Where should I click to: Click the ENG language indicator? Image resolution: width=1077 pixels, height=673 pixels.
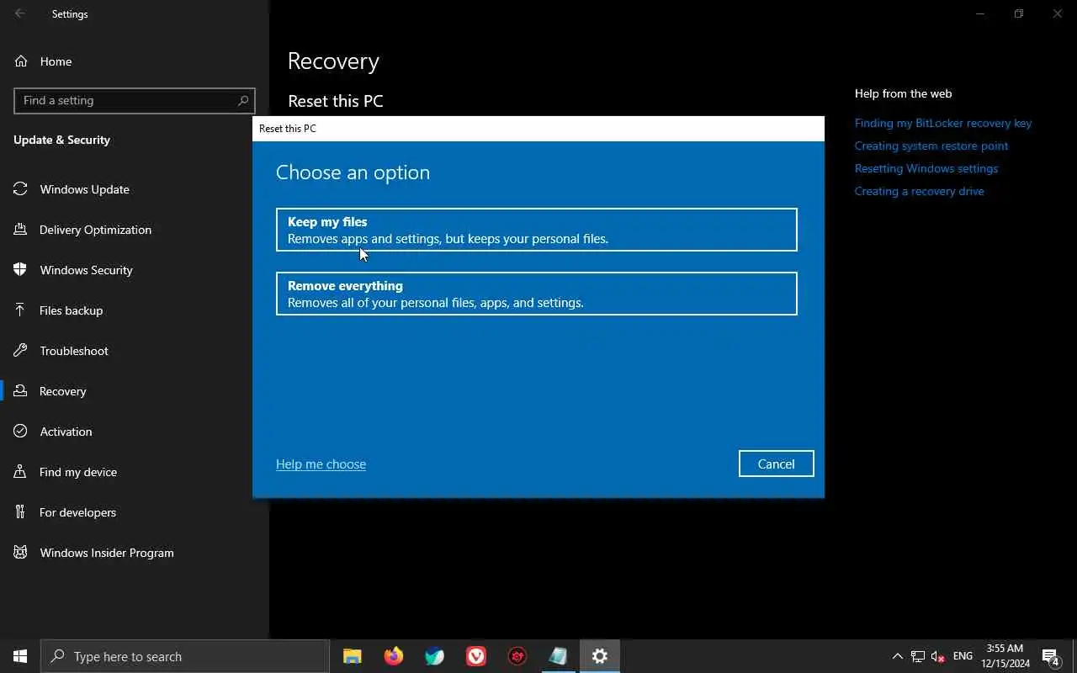(963, 656)
